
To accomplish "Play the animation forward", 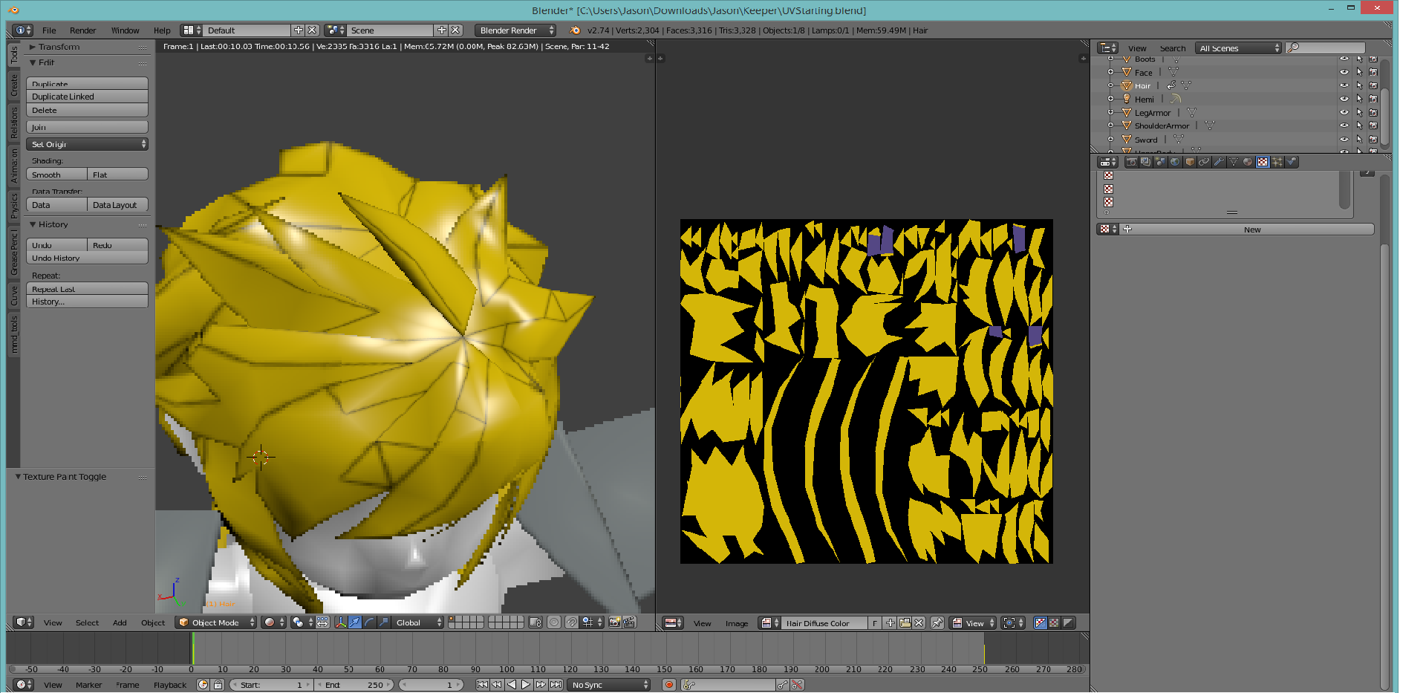I will click(x=526, y=685).
